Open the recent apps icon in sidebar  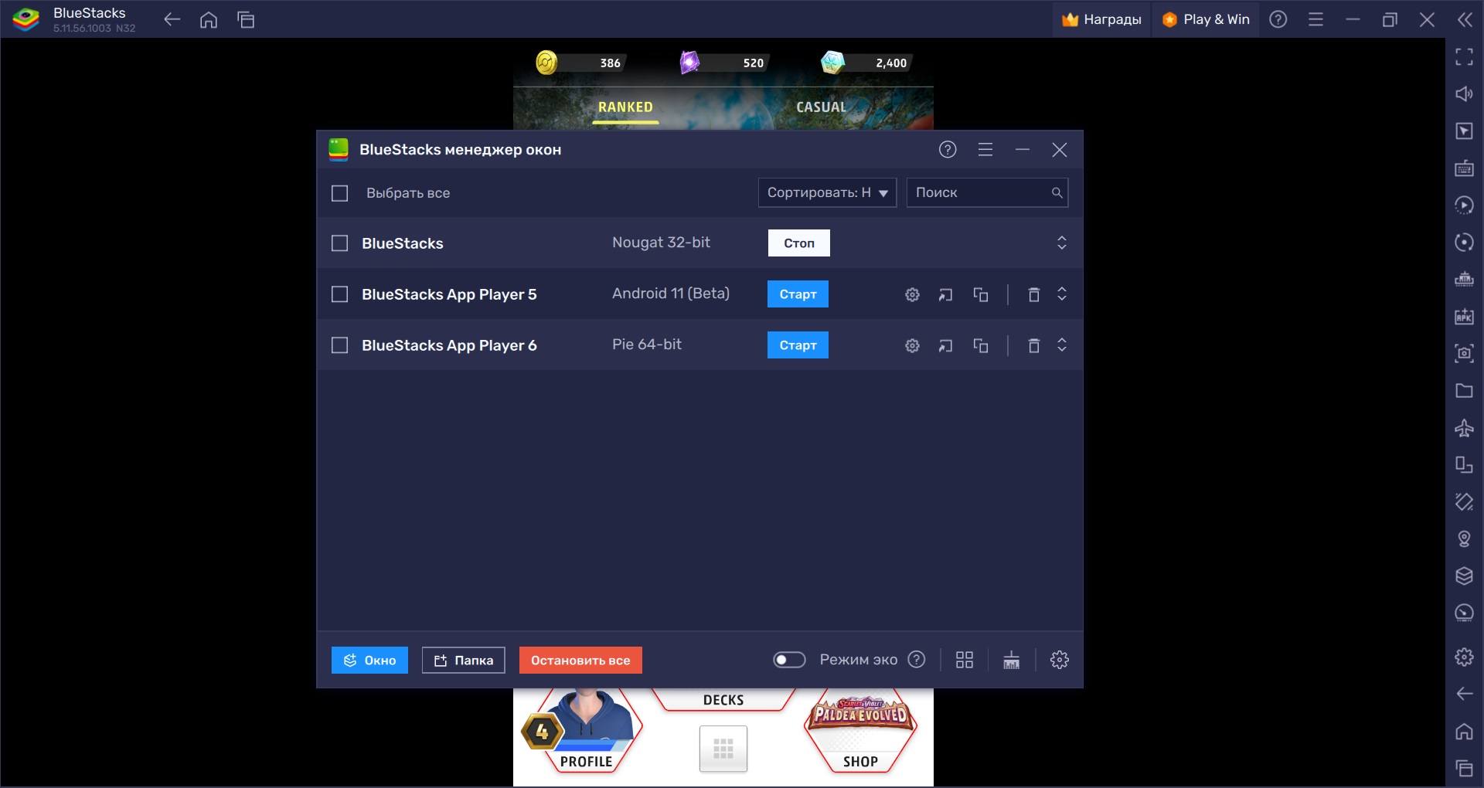[x=1464, y=768]
